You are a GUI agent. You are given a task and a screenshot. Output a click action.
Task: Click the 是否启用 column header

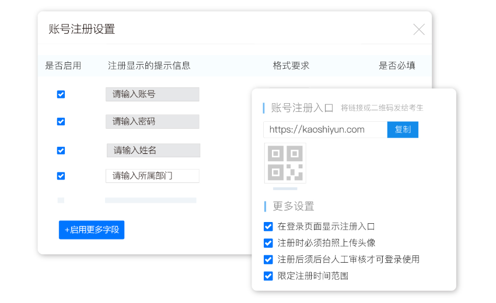[x=63, y=66]
